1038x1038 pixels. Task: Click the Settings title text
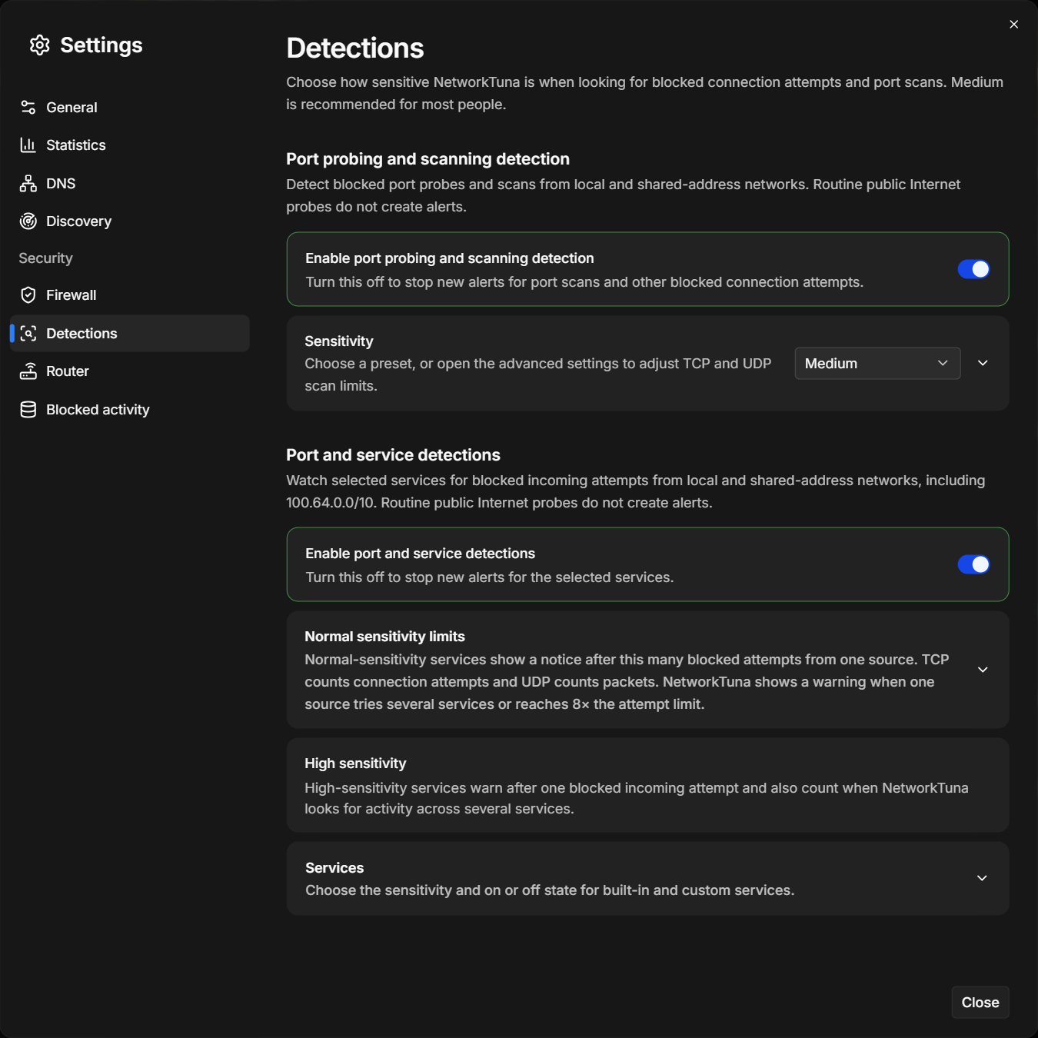pyautogui.click(x=101, y=45)
